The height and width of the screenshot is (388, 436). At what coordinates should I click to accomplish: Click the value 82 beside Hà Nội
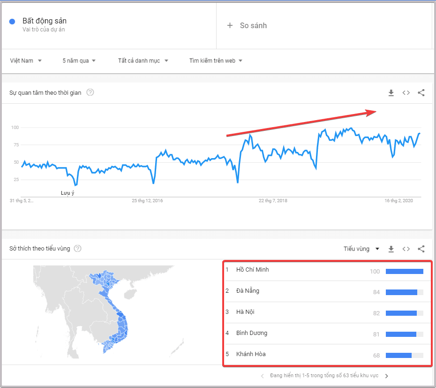tap(376, 313)
